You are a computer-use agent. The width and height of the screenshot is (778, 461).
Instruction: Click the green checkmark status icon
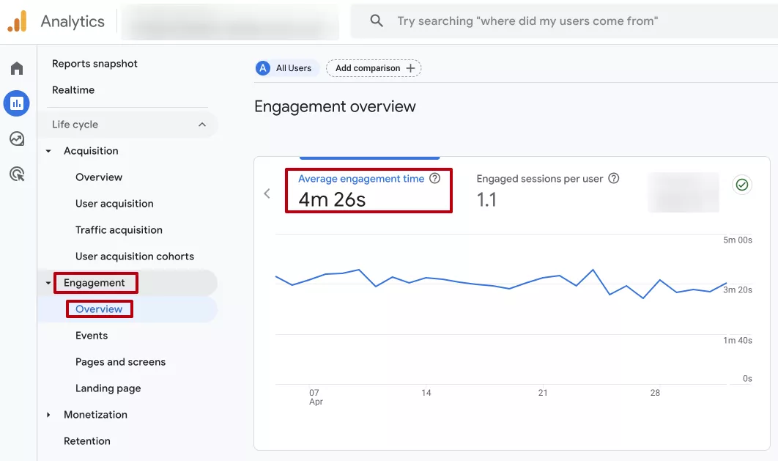coord(742,185)
